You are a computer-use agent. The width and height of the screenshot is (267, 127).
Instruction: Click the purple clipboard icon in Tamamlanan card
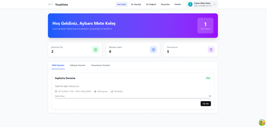(211, 50)
